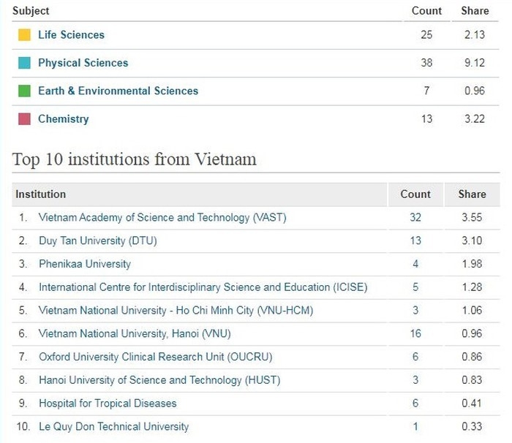The image size is (512, 443).
Task: Click the yellow Life Sciences color swatch
Action: (x=24, y=34)
